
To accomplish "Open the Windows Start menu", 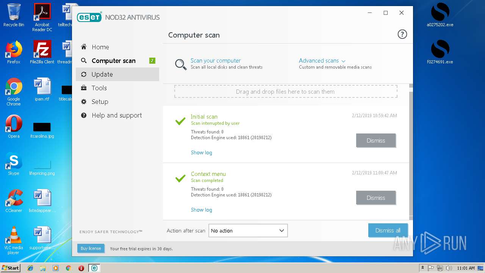I will pyautogui.click(x=11, y=268).
